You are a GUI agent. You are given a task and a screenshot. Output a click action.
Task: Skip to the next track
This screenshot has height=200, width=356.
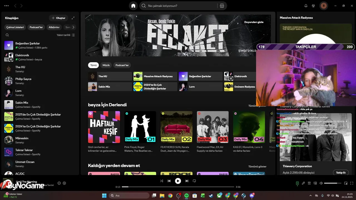point(187,181)
